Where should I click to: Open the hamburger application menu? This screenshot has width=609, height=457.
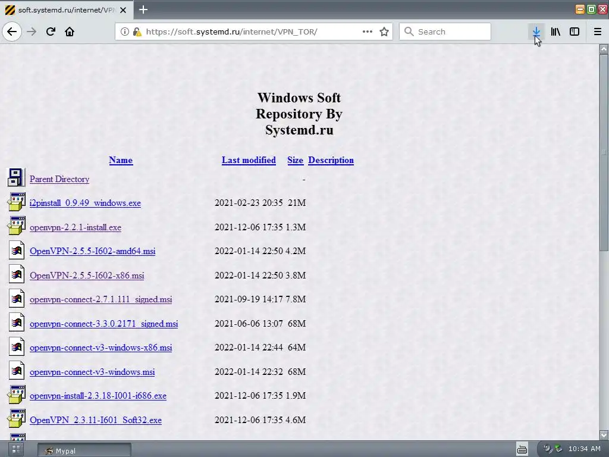tap(598, 32)
